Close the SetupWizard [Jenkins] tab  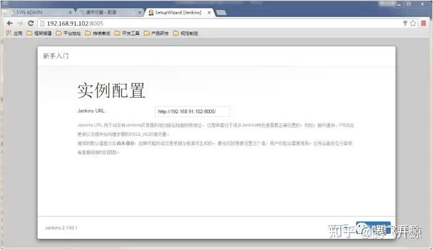[209, 12]
